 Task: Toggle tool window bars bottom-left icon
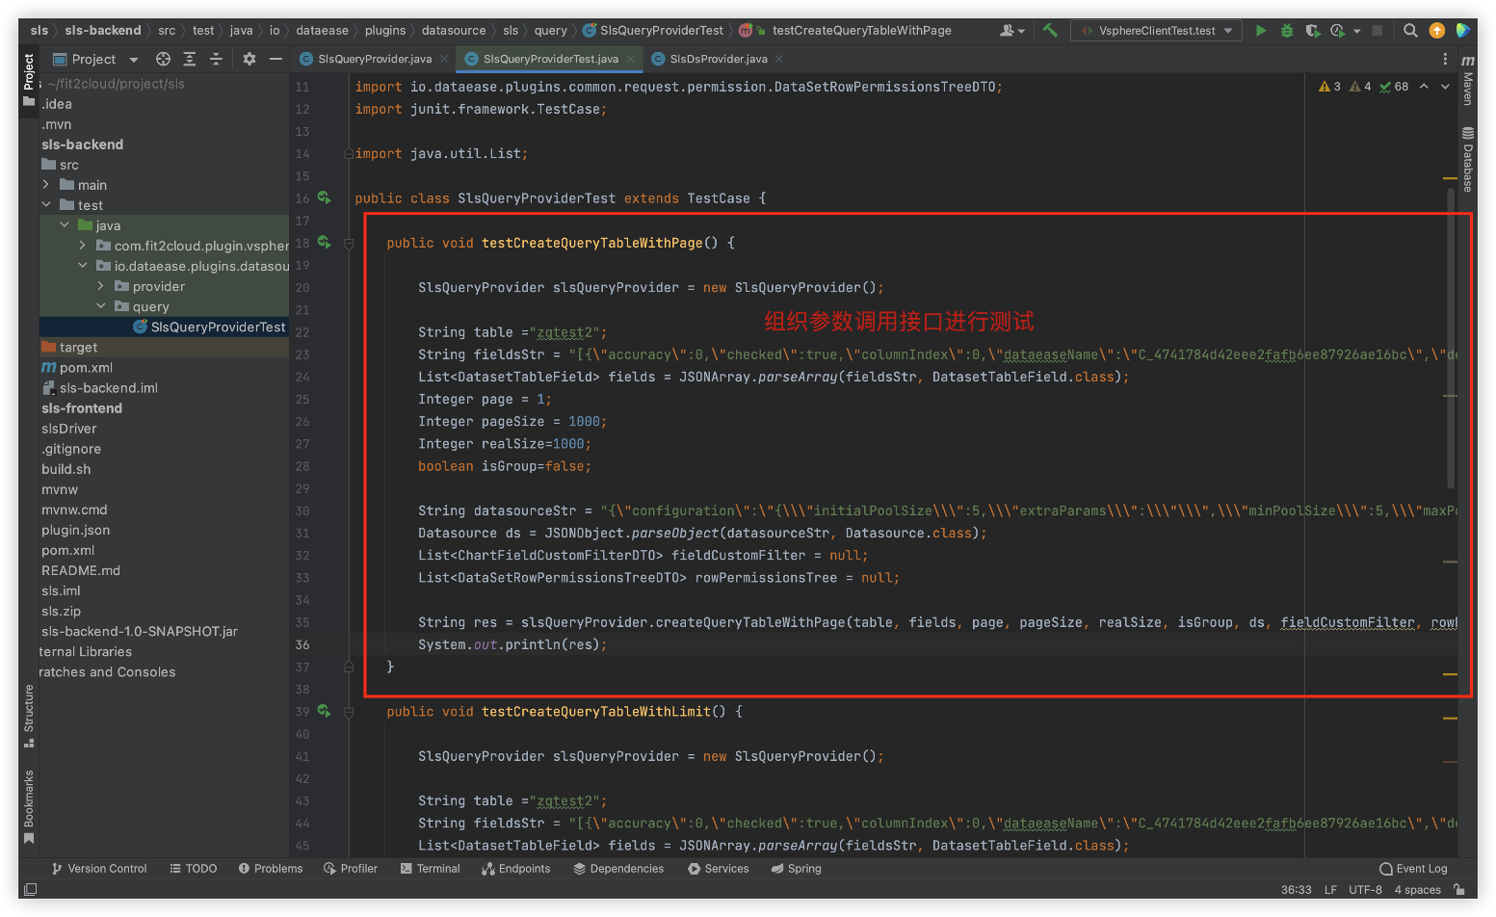pos(30,889)
